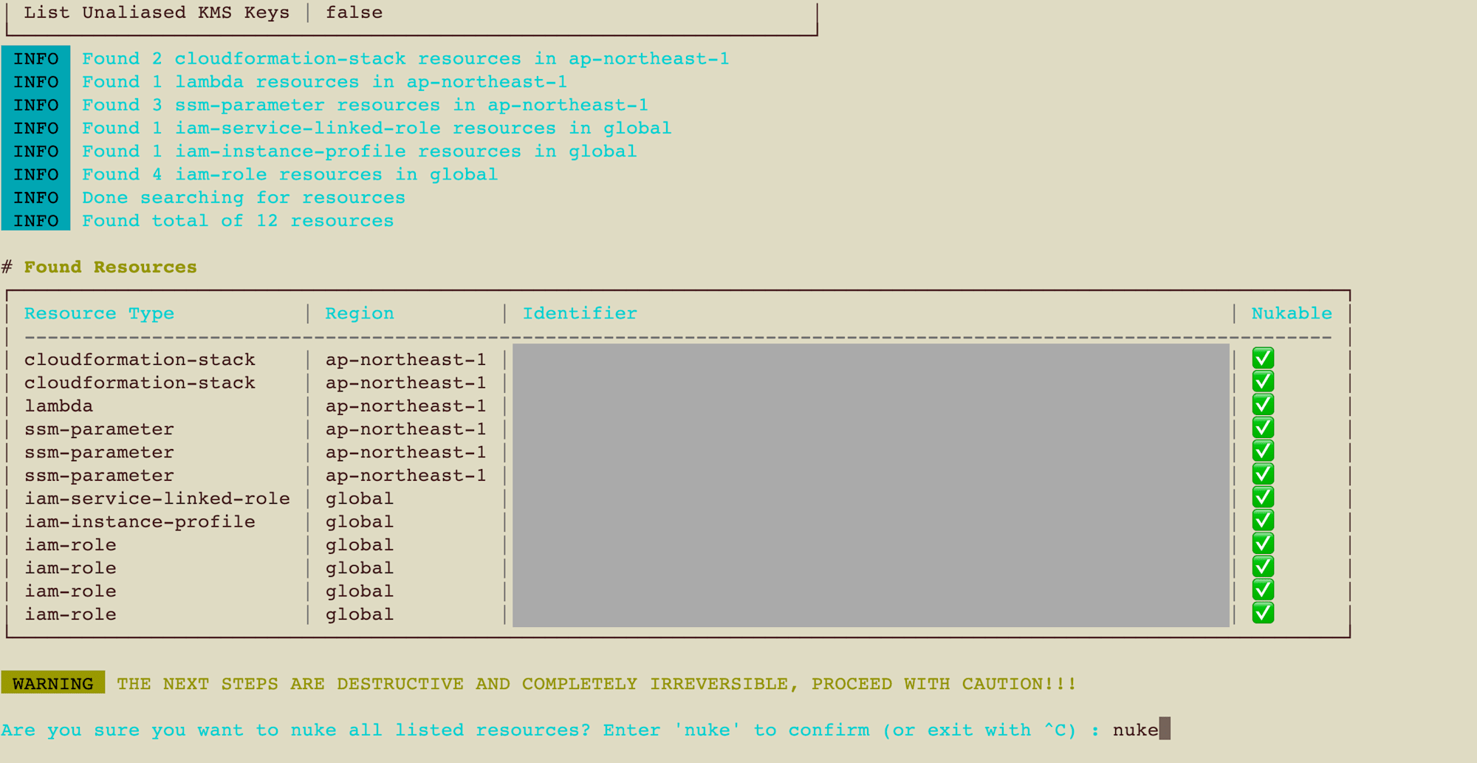The width and height of the screenshot is (1477, 763).
Task: Click 'Found 1 iam-instance-profile resources' log line
Action: point(359,151)
